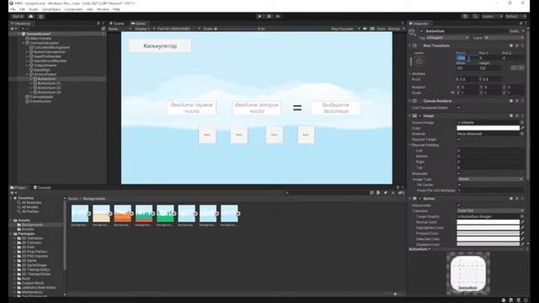The height and width of the screenshot is (303, 539).
Task: Open the settings gear next to cloud icon
Action: pos(40,17)
